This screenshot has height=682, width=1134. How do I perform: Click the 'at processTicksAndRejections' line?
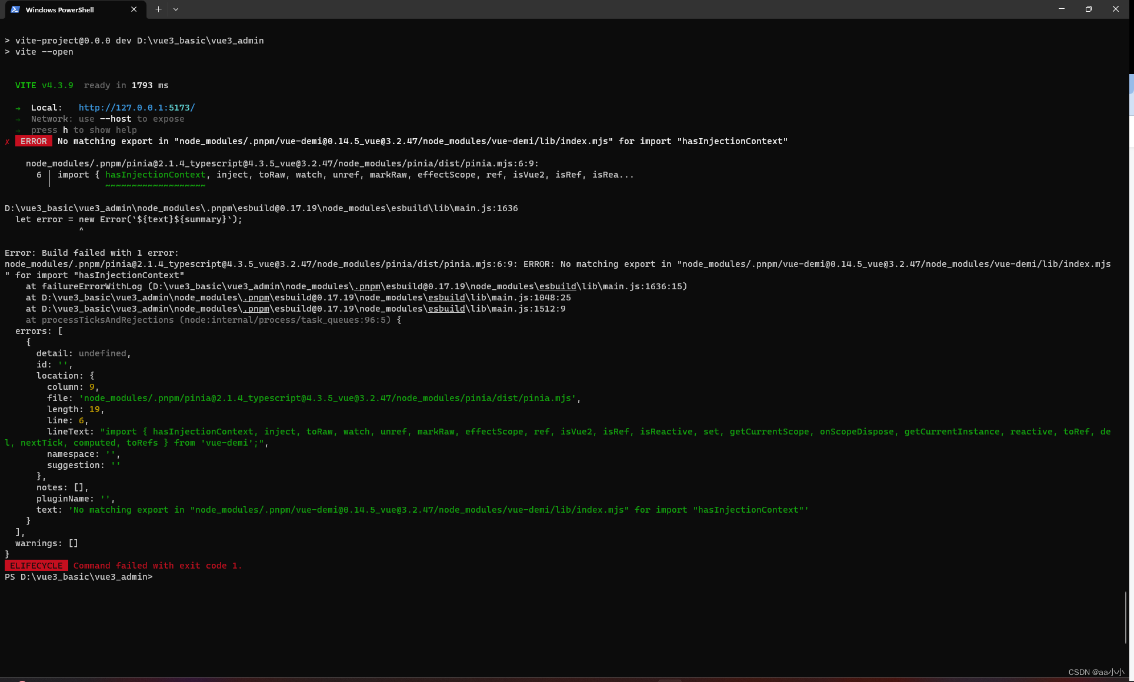(x=214, y=320)
